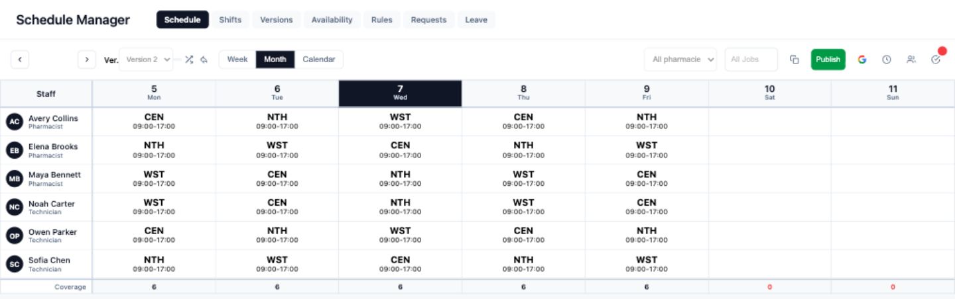Select the 9 Fri column header

[x=647, y=93]
